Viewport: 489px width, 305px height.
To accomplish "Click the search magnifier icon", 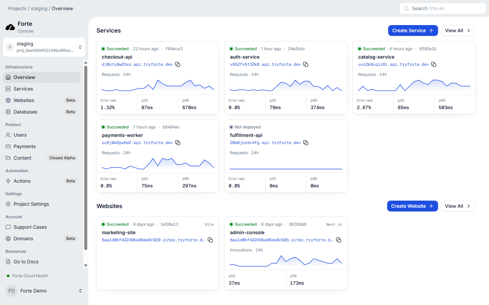I will point(406,8).
